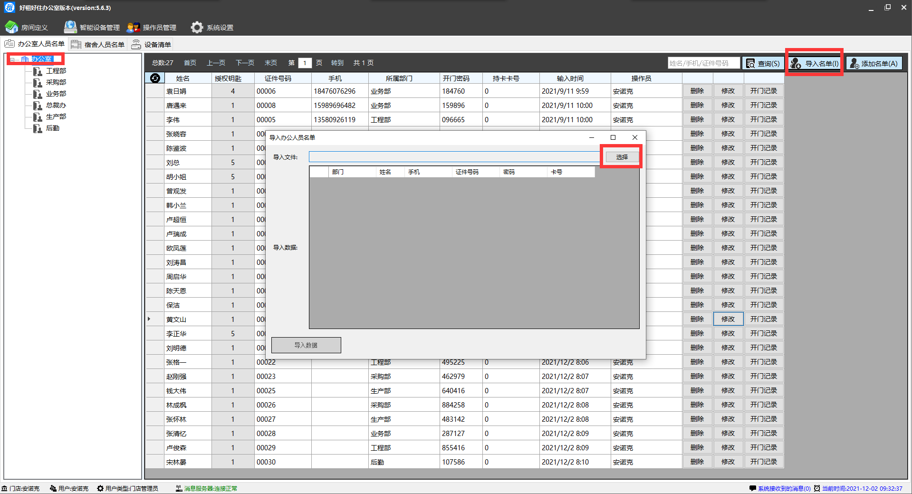Open 开门记录 for 宋林晏 row
Screen dimensions: 912x494
click(764, 462)
